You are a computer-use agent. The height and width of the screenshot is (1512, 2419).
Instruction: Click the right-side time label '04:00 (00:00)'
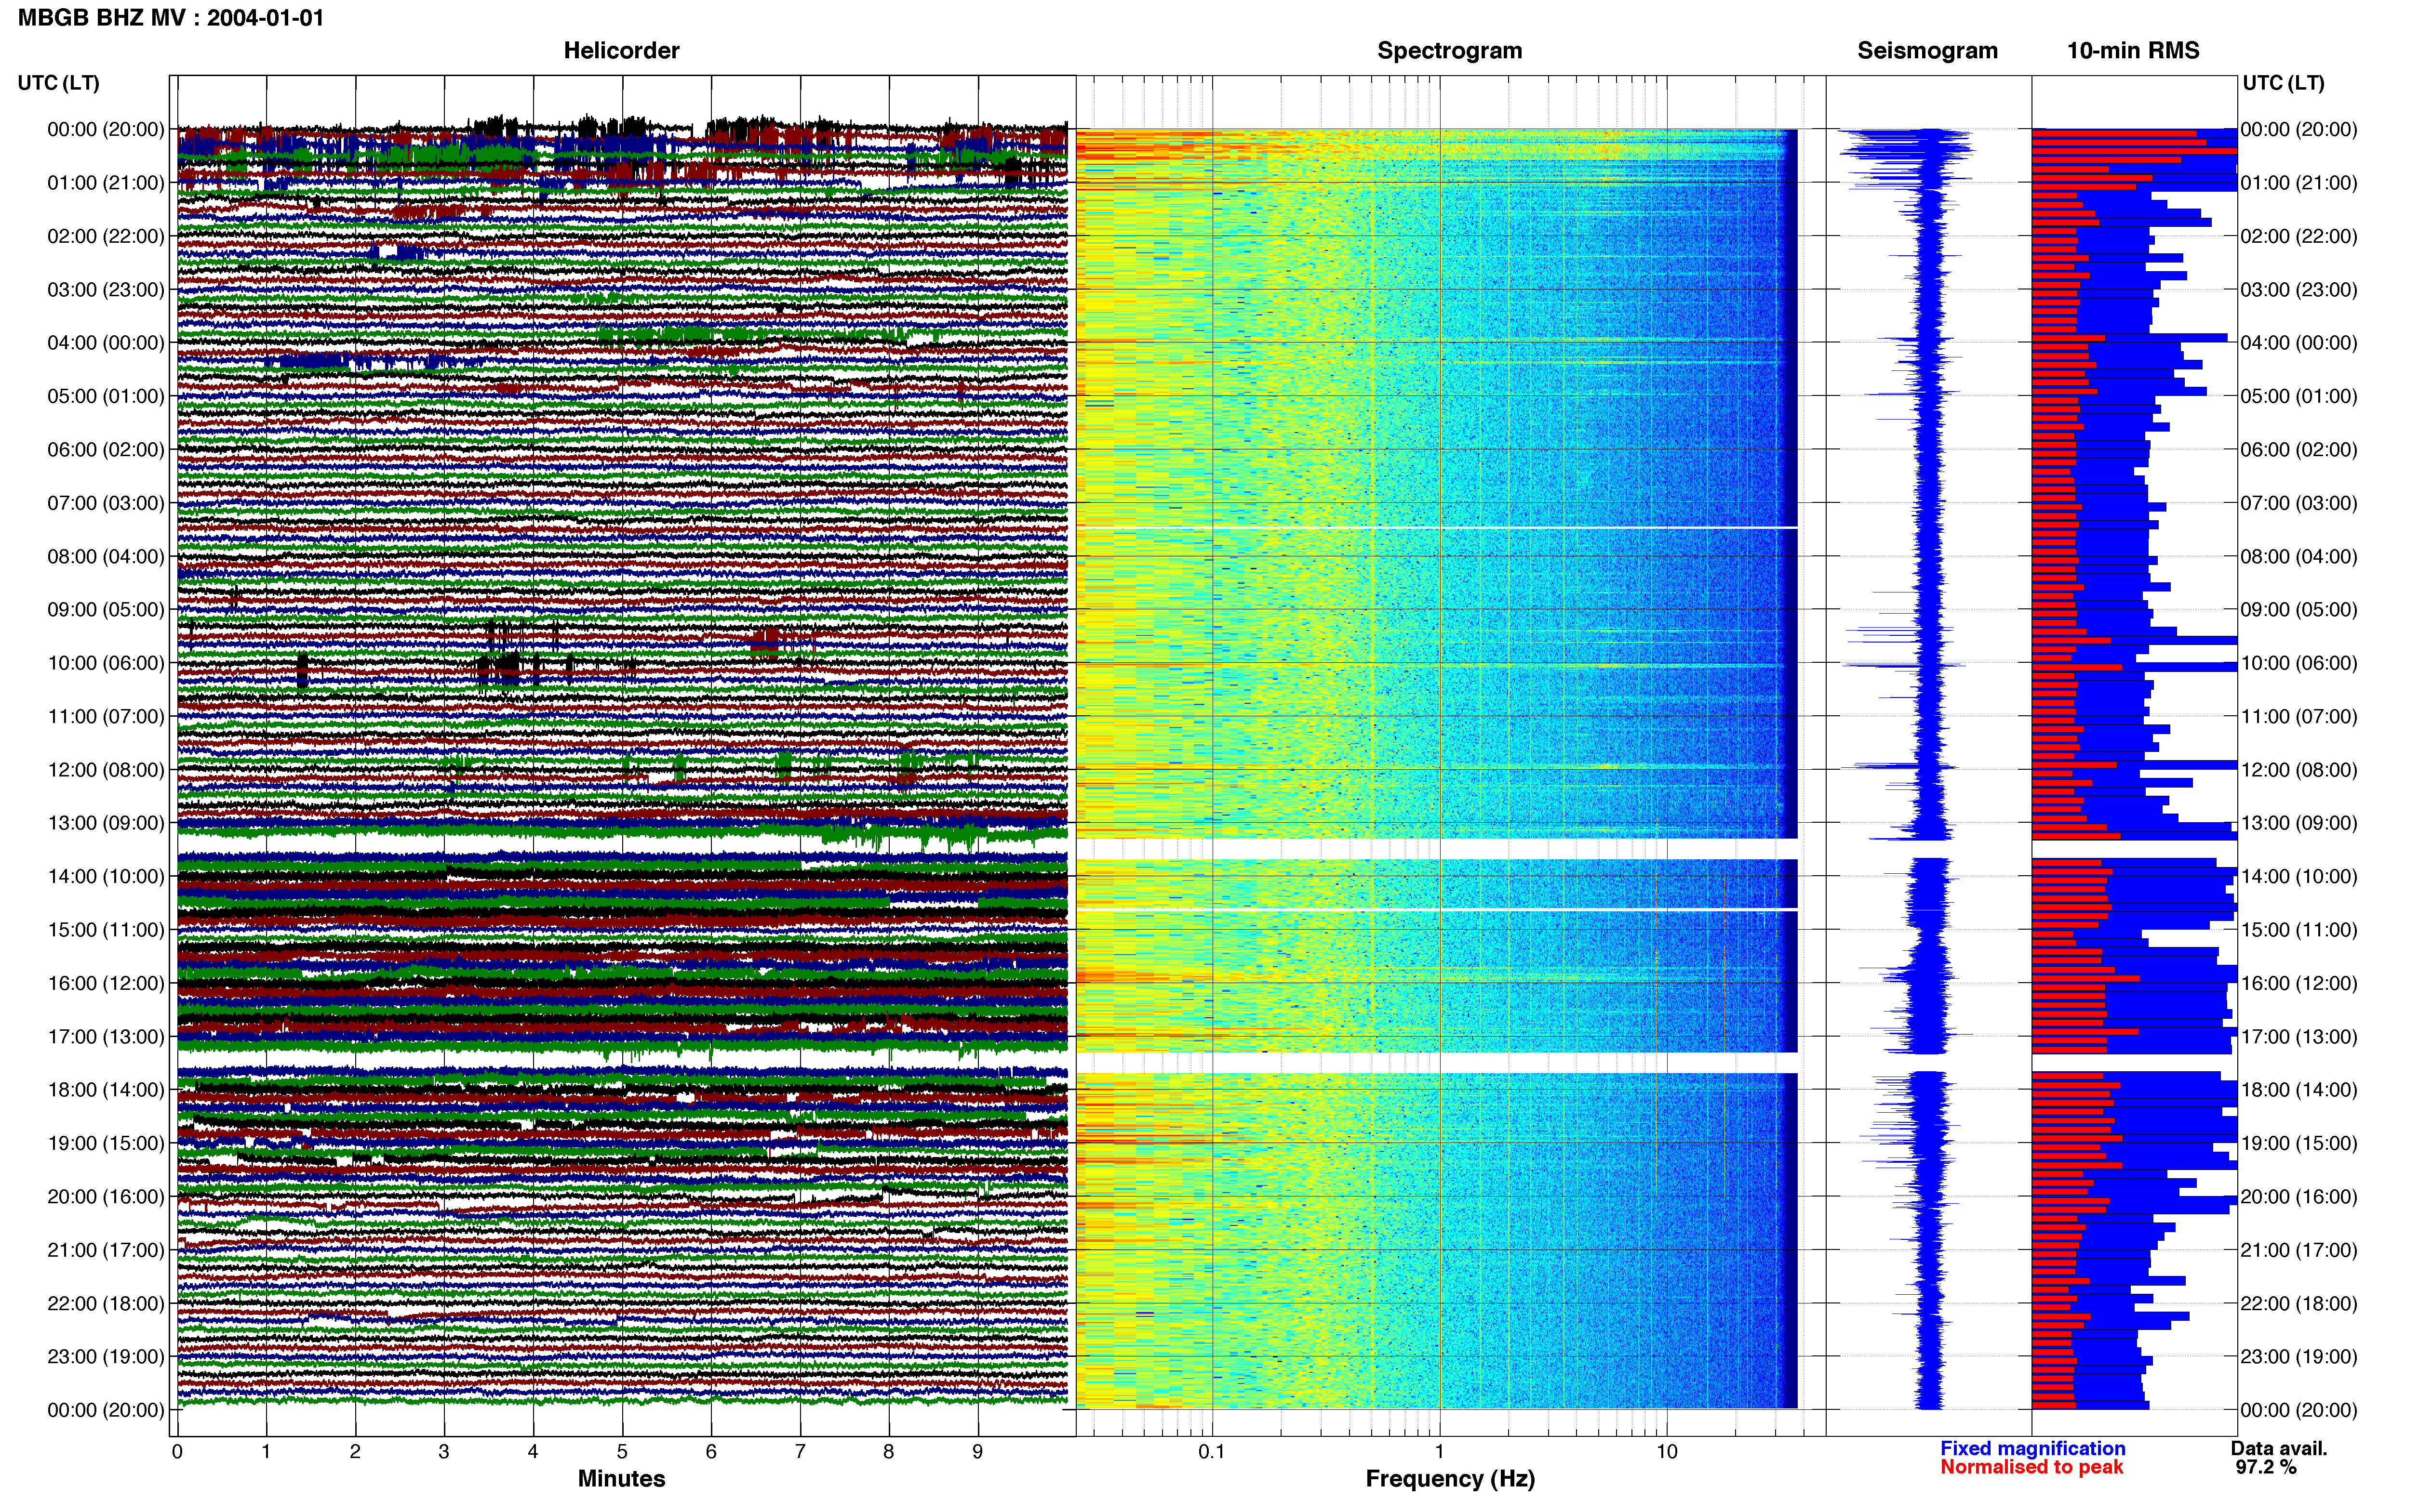pos(2299,343)
